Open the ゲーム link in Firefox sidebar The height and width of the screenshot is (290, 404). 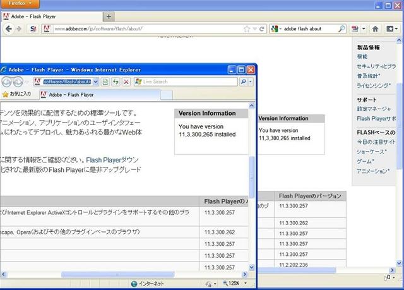coord(365,161)
